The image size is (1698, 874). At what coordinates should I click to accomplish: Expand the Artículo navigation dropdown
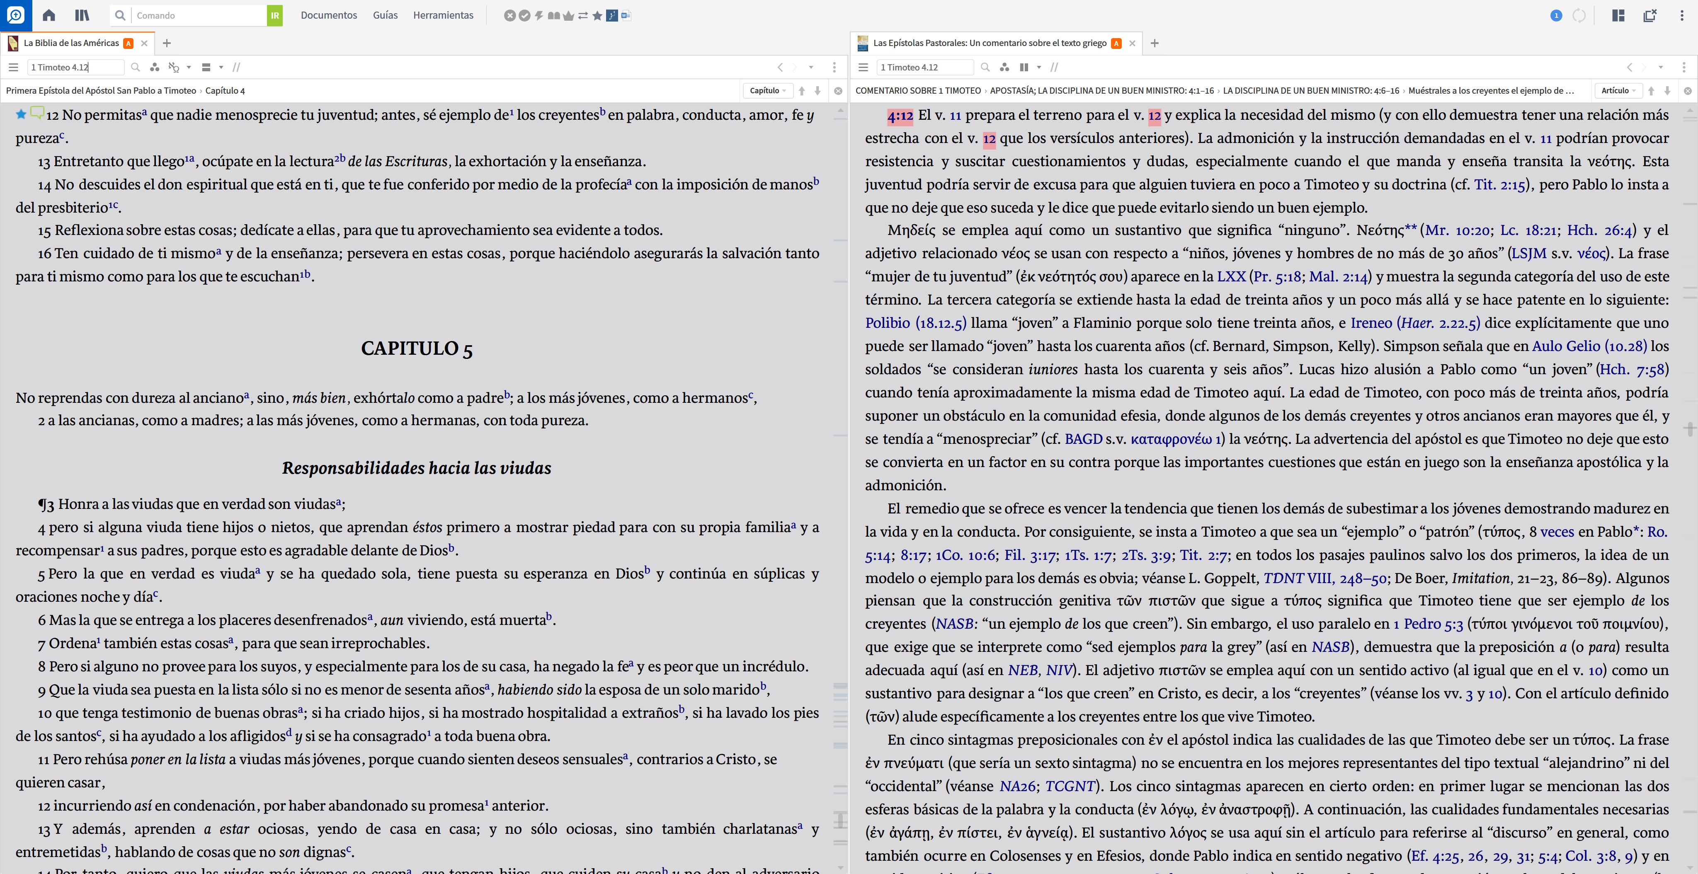(1618, 90)
